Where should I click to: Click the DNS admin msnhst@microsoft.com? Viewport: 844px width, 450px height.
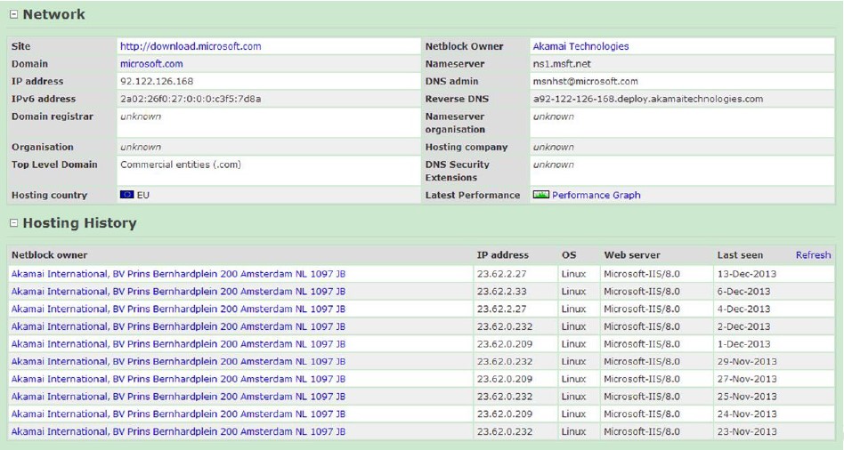pos(586,81)
